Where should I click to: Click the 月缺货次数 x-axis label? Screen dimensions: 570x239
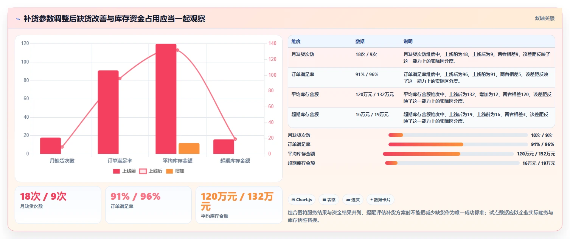(x=62, y=161)
